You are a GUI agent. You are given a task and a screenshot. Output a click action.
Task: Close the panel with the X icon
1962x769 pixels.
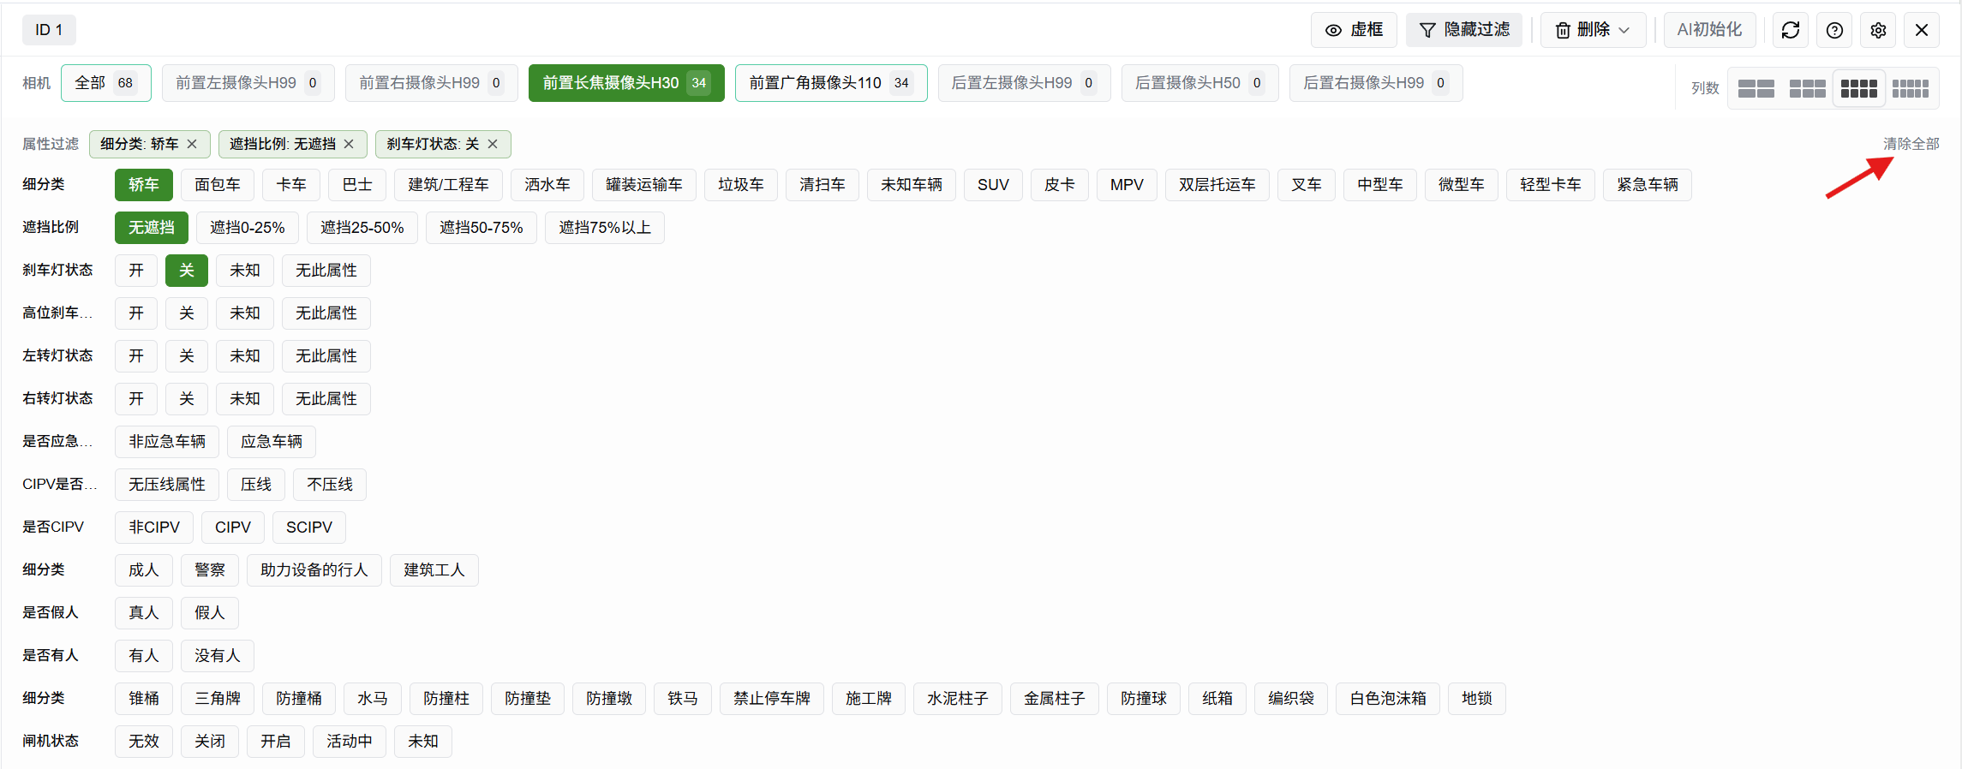[x=1922, y=30]
